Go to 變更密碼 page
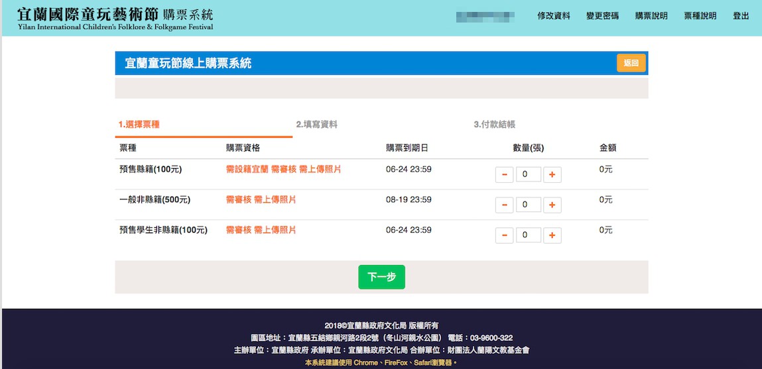762x369 pixels. click(x=602, y=16)
